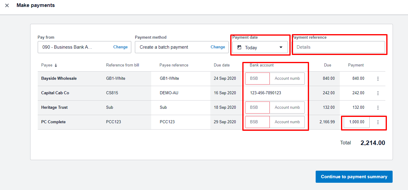Image resolution: width=408 pixels, height=190 pixels.
Task: Change the payment method
Action: 218,47
